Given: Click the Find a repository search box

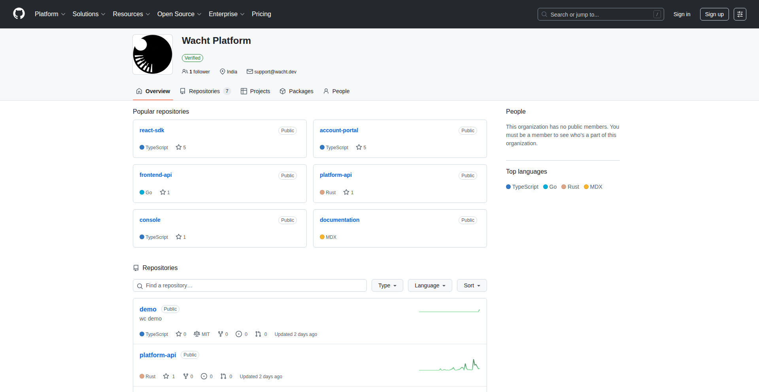Looking at the screenshot, I should click(250, 285).
